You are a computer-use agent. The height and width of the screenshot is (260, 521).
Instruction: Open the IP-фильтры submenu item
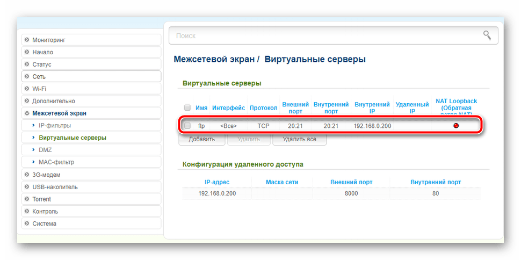tap(54, 125)
